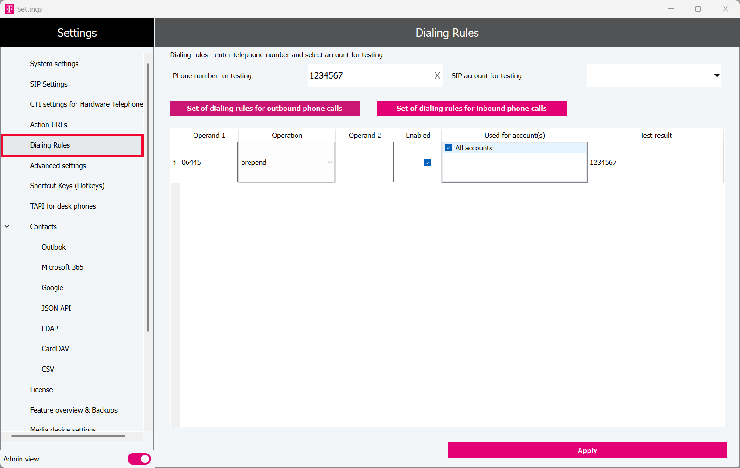
Task: Minimize the Settings window
Action: [x=671, y=9]
